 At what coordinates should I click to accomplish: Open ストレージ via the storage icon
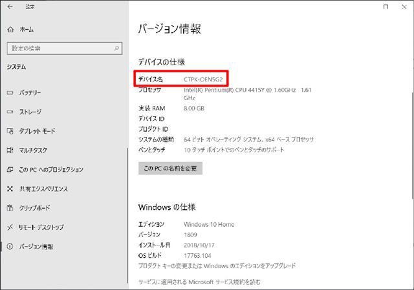[x=10, y=112]
